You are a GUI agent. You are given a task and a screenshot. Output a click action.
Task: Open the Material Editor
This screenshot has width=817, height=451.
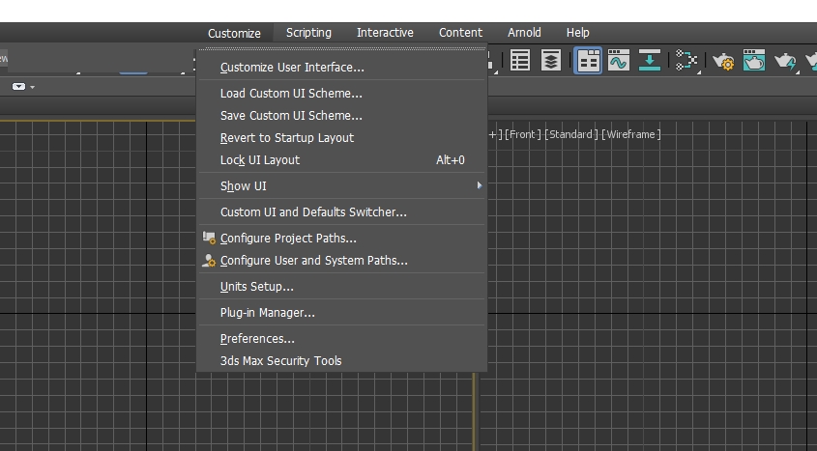point(686,61)
